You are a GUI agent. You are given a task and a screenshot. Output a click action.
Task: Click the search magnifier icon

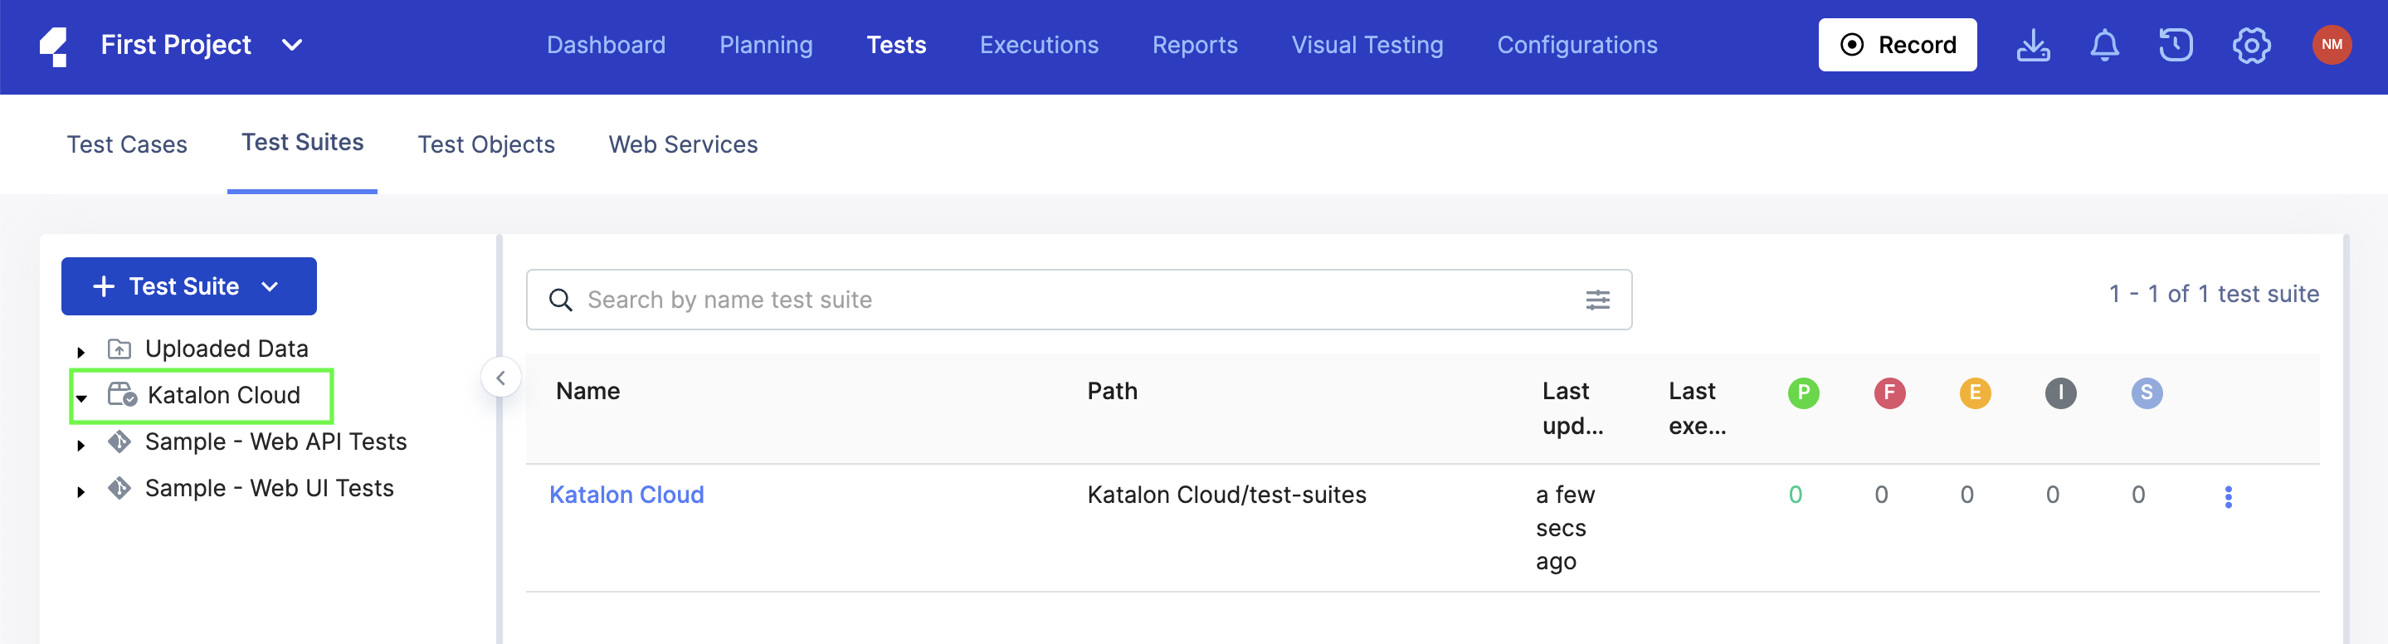click(x=560, y=300)
